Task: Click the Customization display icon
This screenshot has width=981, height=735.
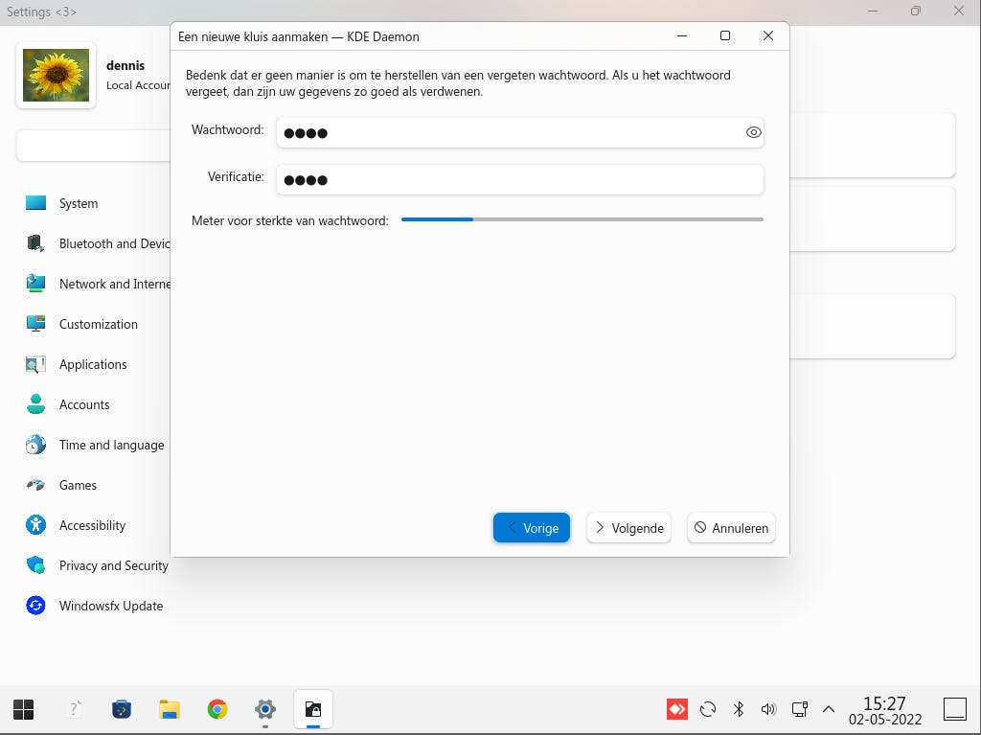Action: (x=35, y=324)
